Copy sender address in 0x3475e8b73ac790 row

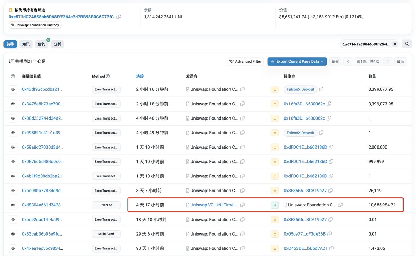click(x=242, y=104)
